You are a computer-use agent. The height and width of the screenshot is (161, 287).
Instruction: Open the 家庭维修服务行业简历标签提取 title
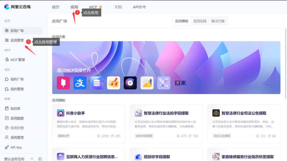pos(248,157)
